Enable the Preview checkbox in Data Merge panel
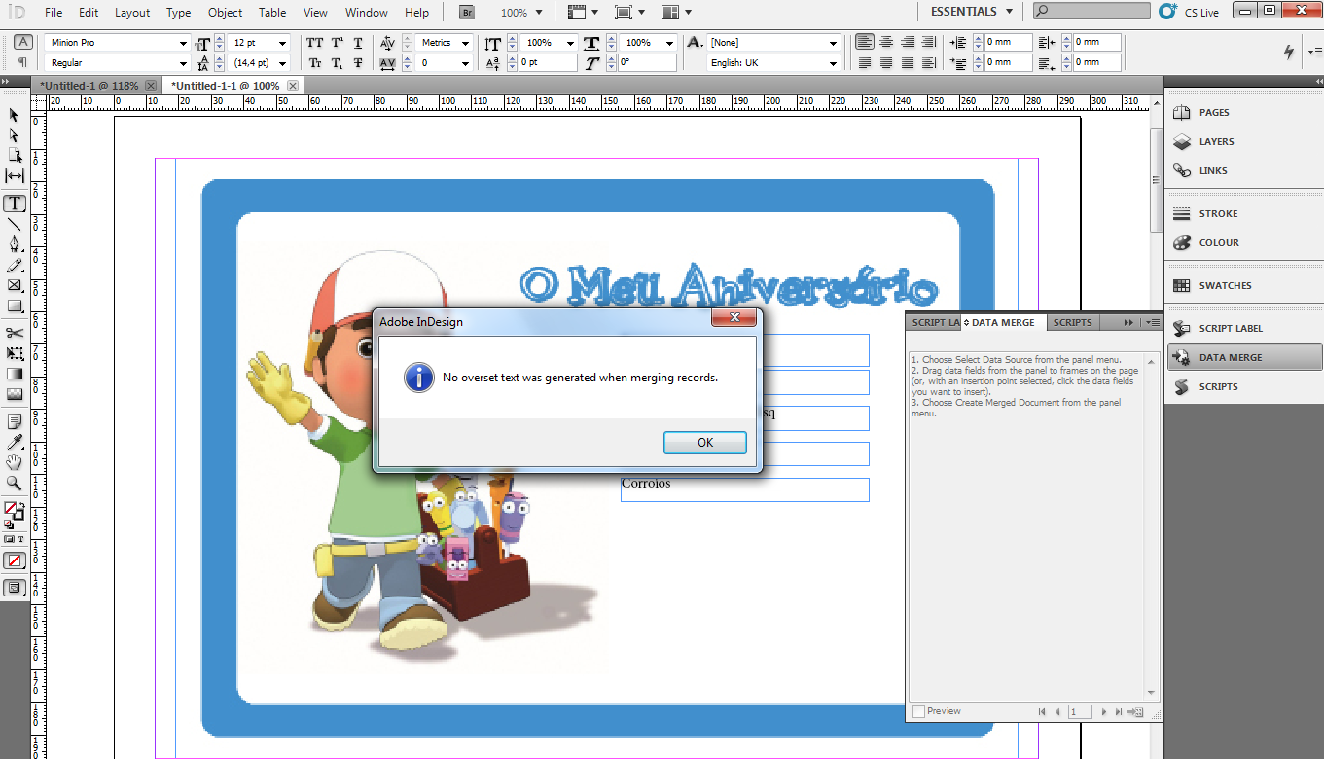The width and height of the screenshot is (1324, 759). click(x=918, y=711)
